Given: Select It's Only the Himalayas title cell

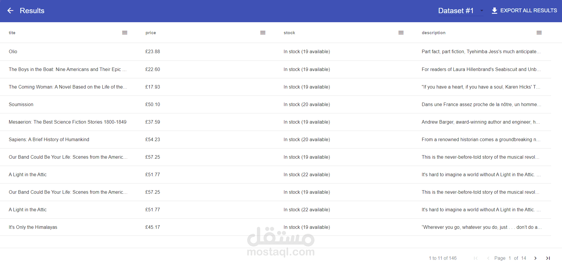Looking at the screenshot, I should point(33,227).
